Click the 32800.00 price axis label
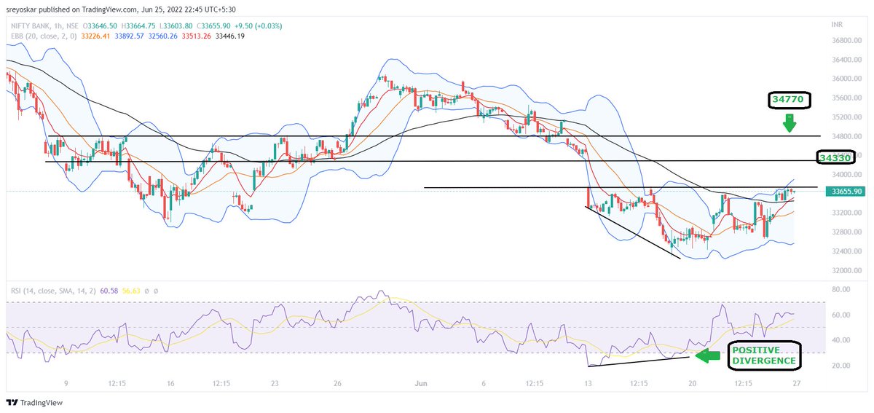The width and height of the screenshot is (874, 413). (x=846, y=232)
